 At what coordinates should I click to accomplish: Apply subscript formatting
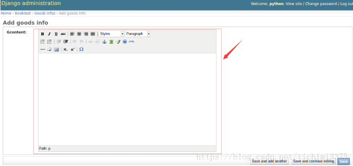pyautogui.click(x=65, y=49)
